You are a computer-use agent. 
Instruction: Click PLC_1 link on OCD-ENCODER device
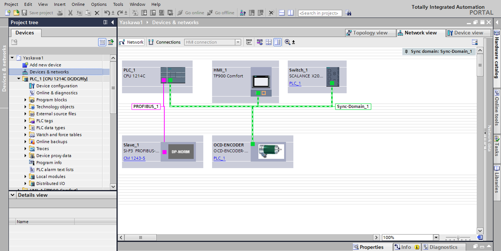219,158
